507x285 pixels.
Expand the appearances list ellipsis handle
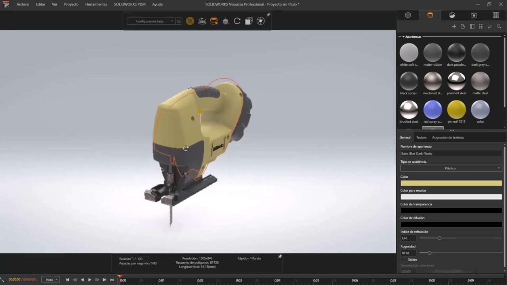tap(452, 130)
